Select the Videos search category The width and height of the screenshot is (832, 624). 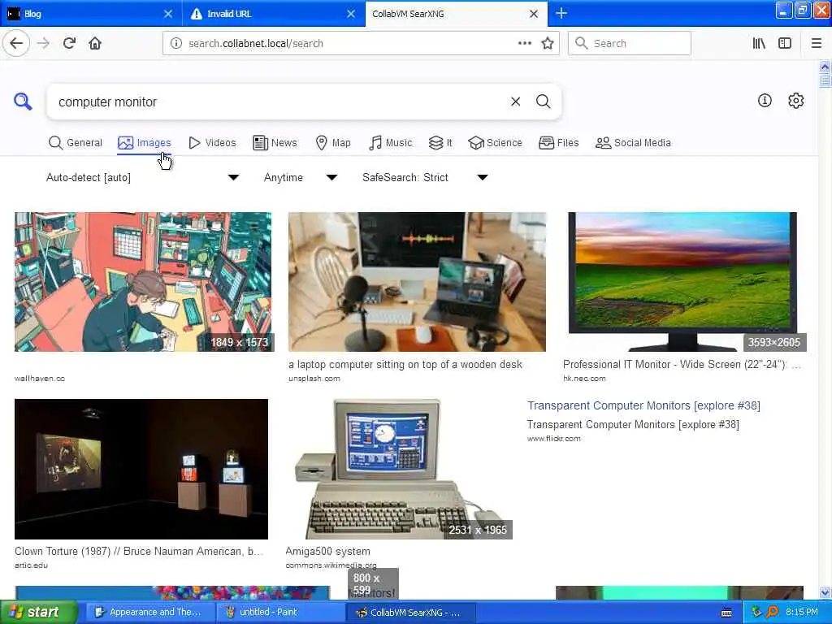[212, 143]
